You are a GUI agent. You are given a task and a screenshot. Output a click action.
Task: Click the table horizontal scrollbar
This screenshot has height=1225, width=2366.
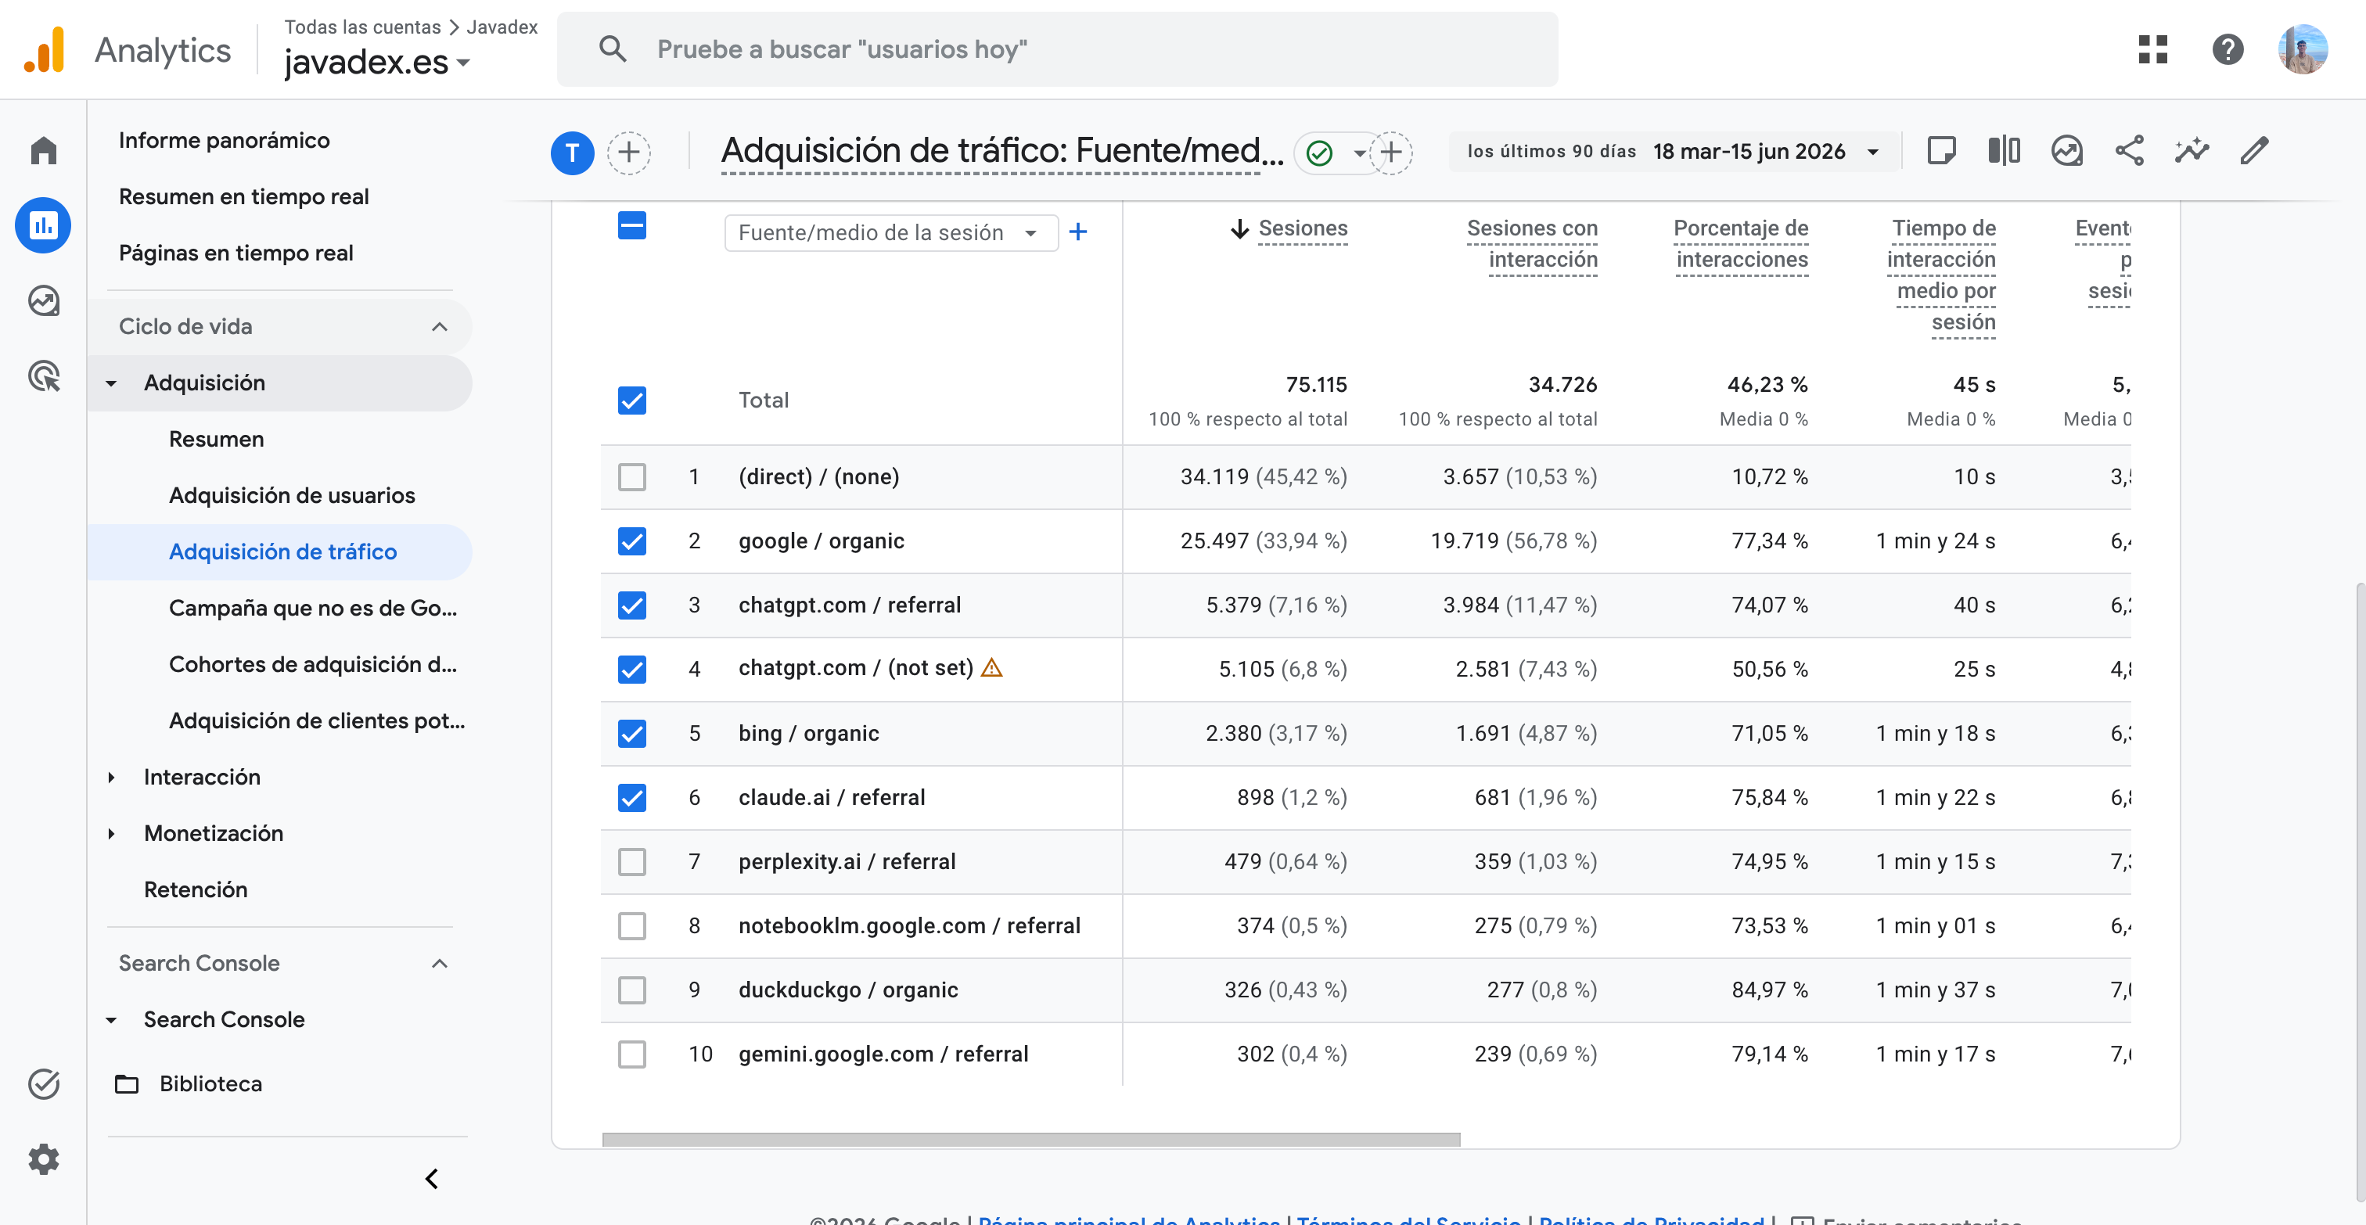1030,1139
